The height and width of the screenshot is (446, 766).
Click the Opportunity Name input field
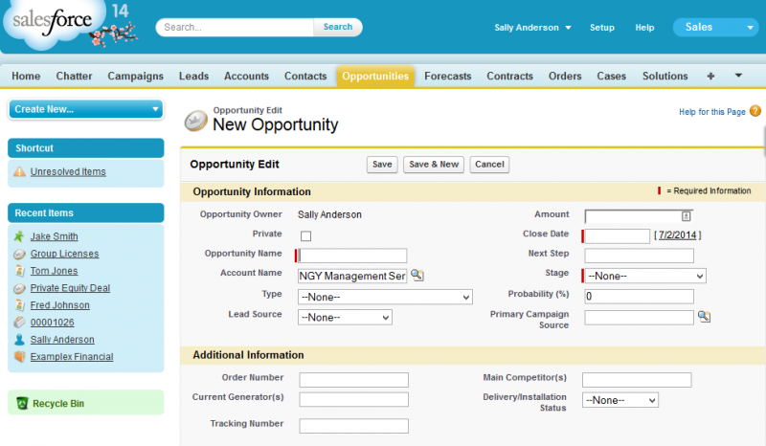coord(352,256)
